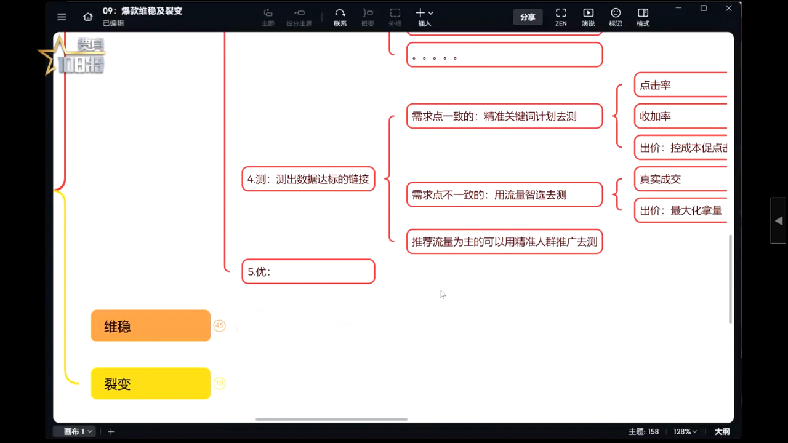Click the home icon
788x443 pixels.
[88, 17]
